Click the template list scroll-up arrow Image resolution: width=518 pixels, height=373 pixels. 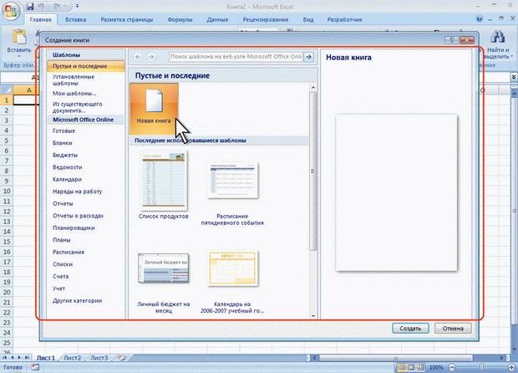[x=312, y=88]
